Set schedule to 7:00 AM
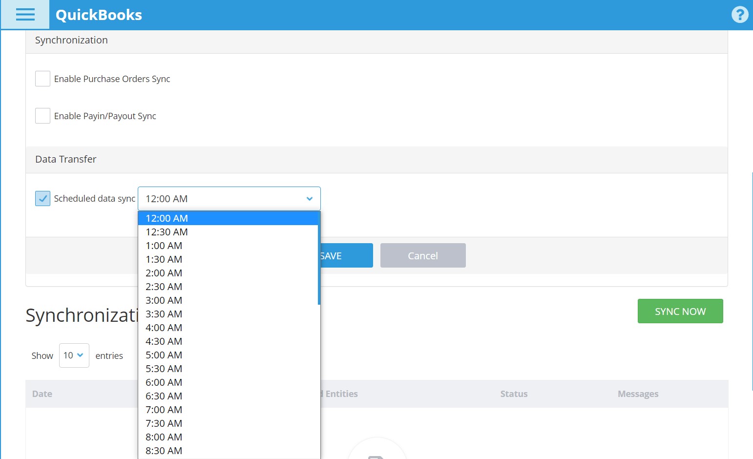This screenshot has width=753, height=459. [x=228, y=410]
